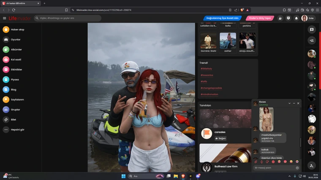
Task: Open browser main menu
Action: [317, 10]
